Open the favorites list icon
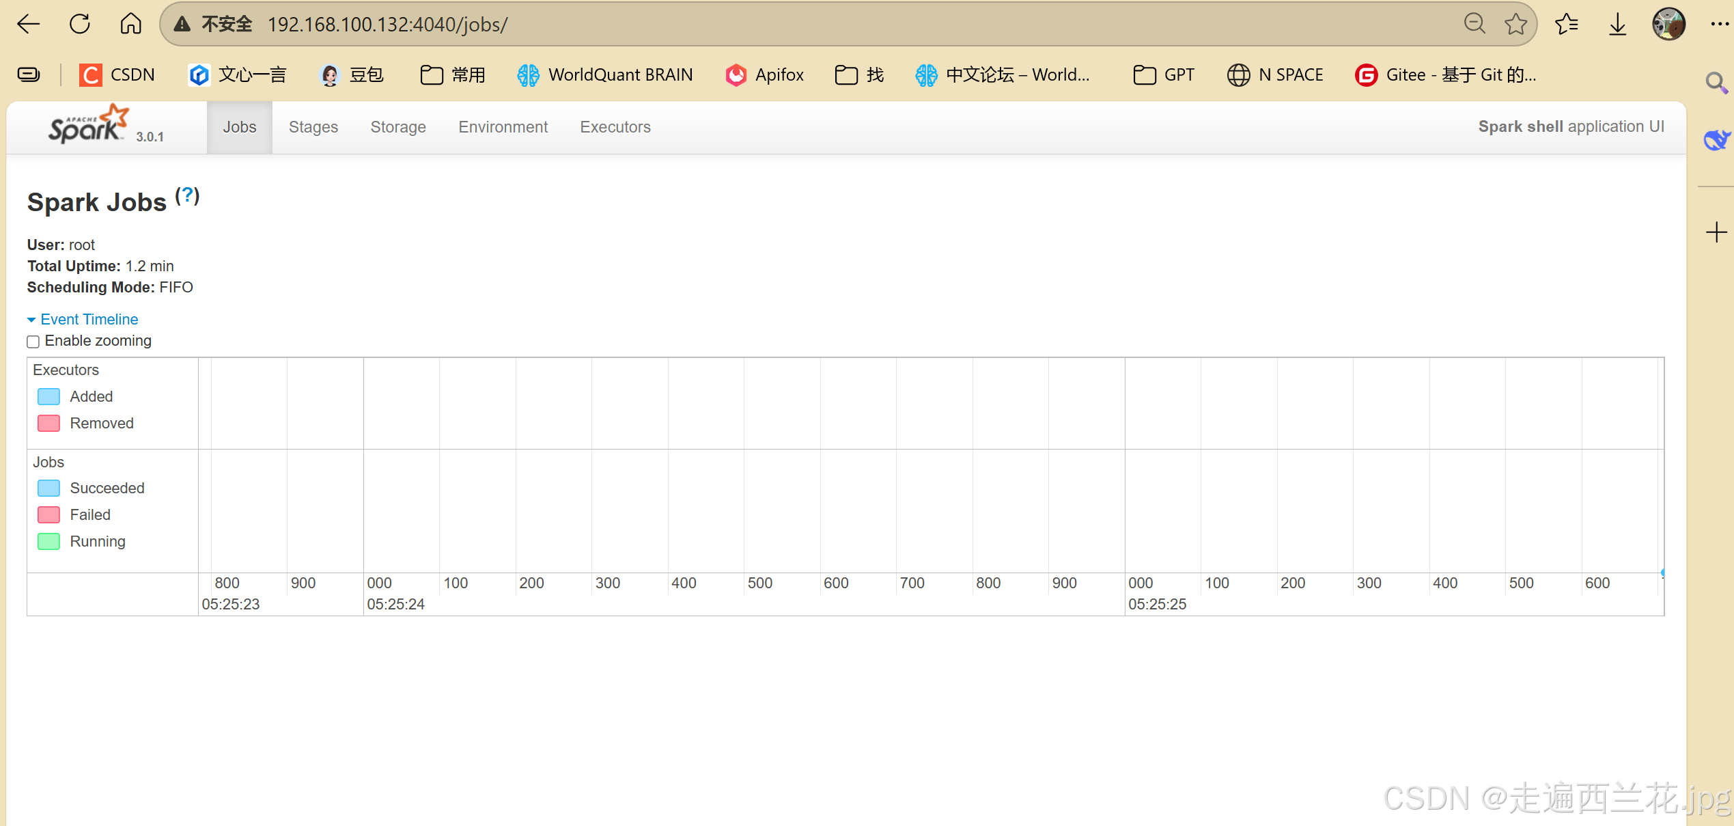Screen dimensions: 1734x826 pyautogui.click(x=1567, y=25)
